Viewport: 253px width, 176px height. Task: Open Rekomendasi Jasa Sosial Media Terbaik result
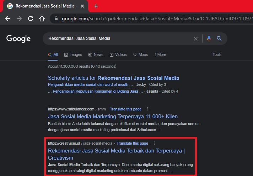[116, 154]
